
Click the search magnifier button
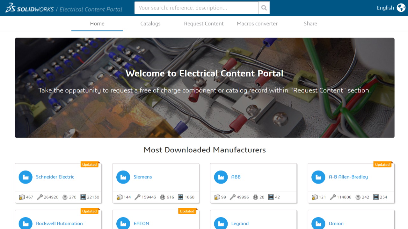pyautogui.click(x=264, y=8)
